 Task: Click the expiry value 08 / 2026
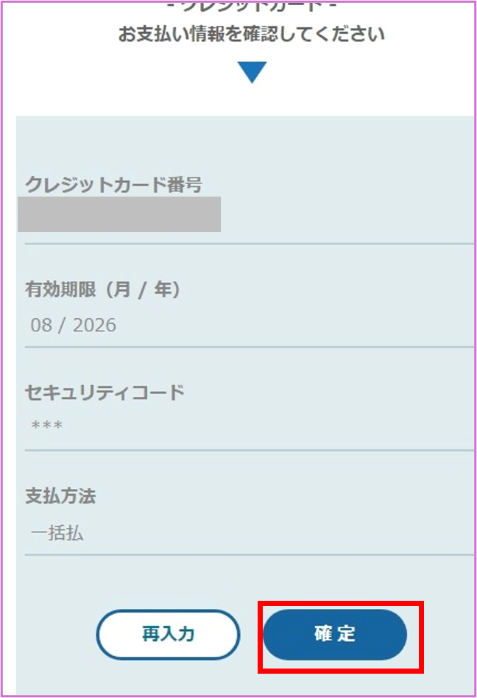[74, 325]
